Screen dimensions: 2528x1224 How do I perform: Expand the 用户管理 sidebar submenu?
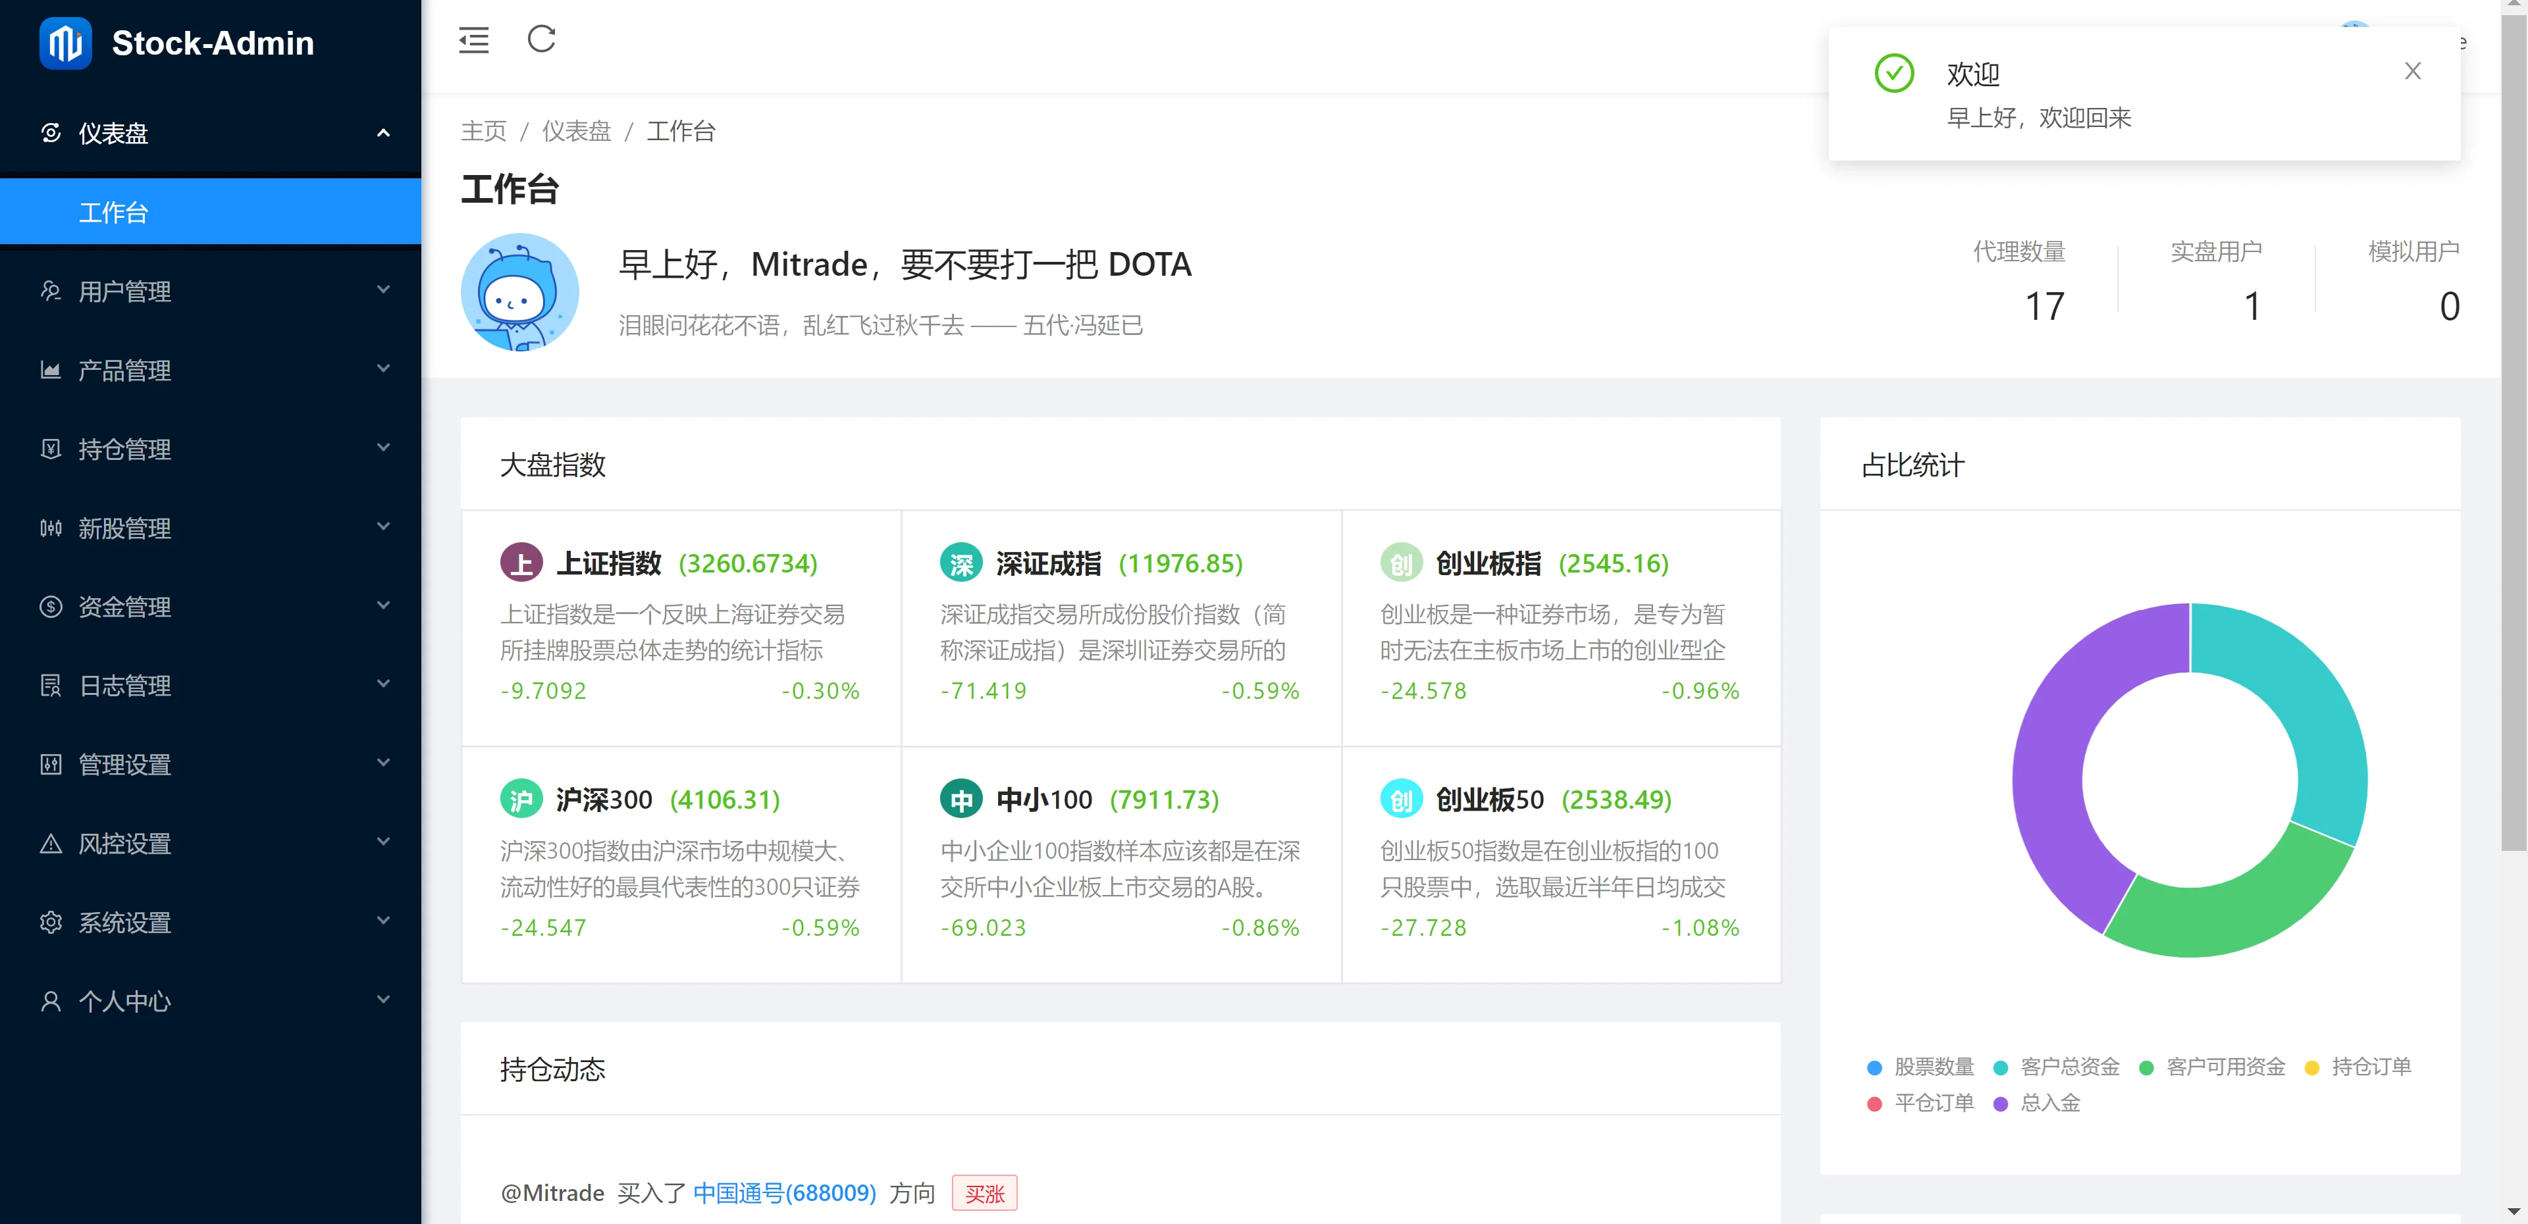click(210, 292)
